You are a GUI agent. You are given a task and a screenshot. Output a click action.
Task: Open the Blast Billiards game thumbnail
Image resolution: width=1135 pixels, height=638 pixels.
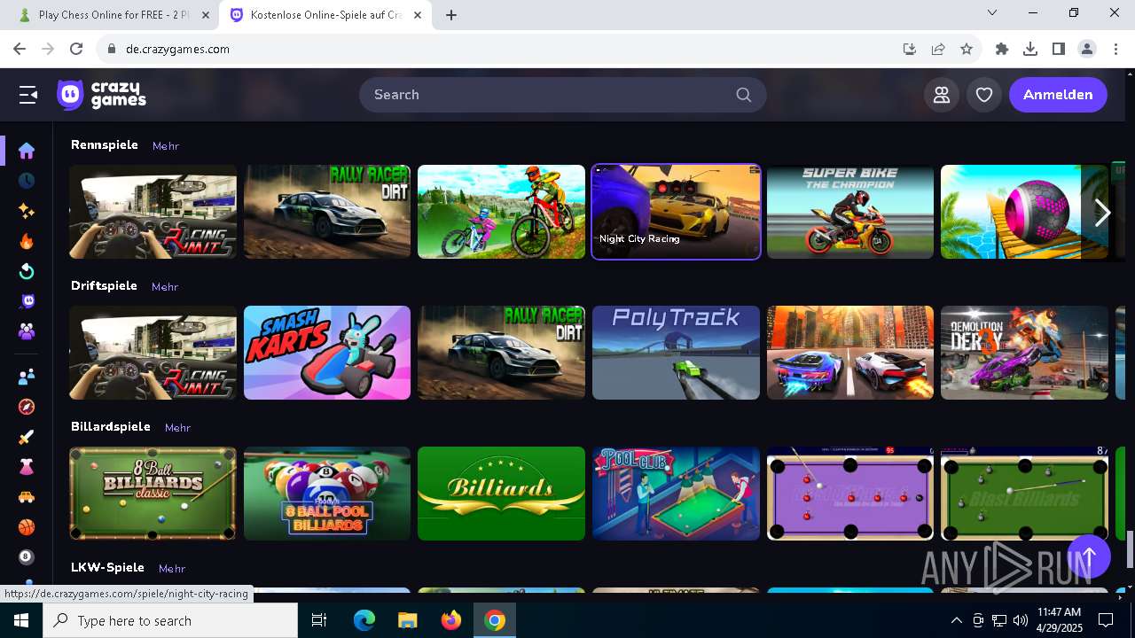click(x=1024, y=494)
